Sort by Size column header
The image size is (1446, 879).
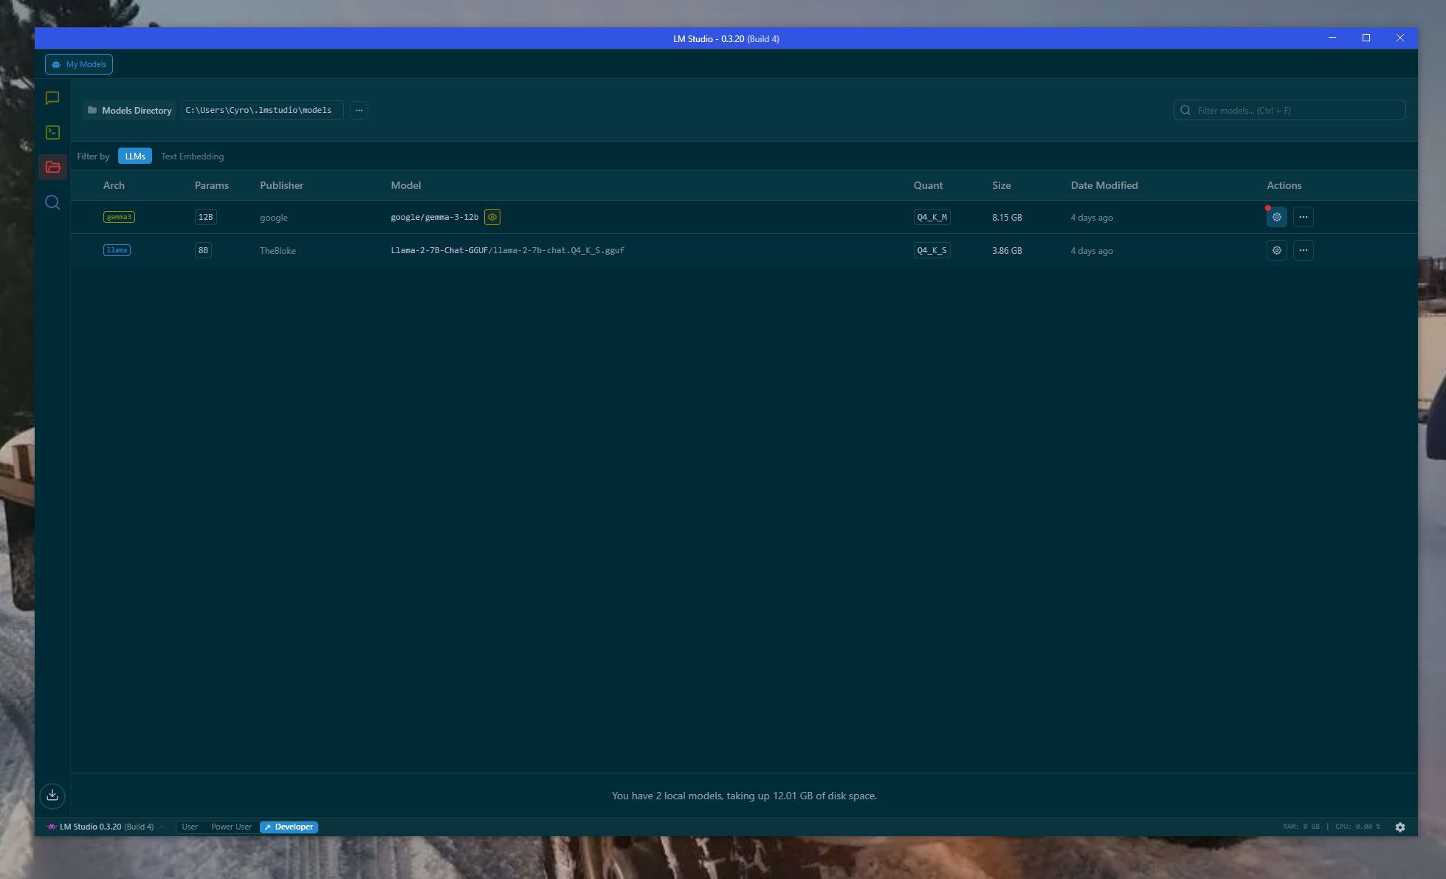coord(1002,185)
